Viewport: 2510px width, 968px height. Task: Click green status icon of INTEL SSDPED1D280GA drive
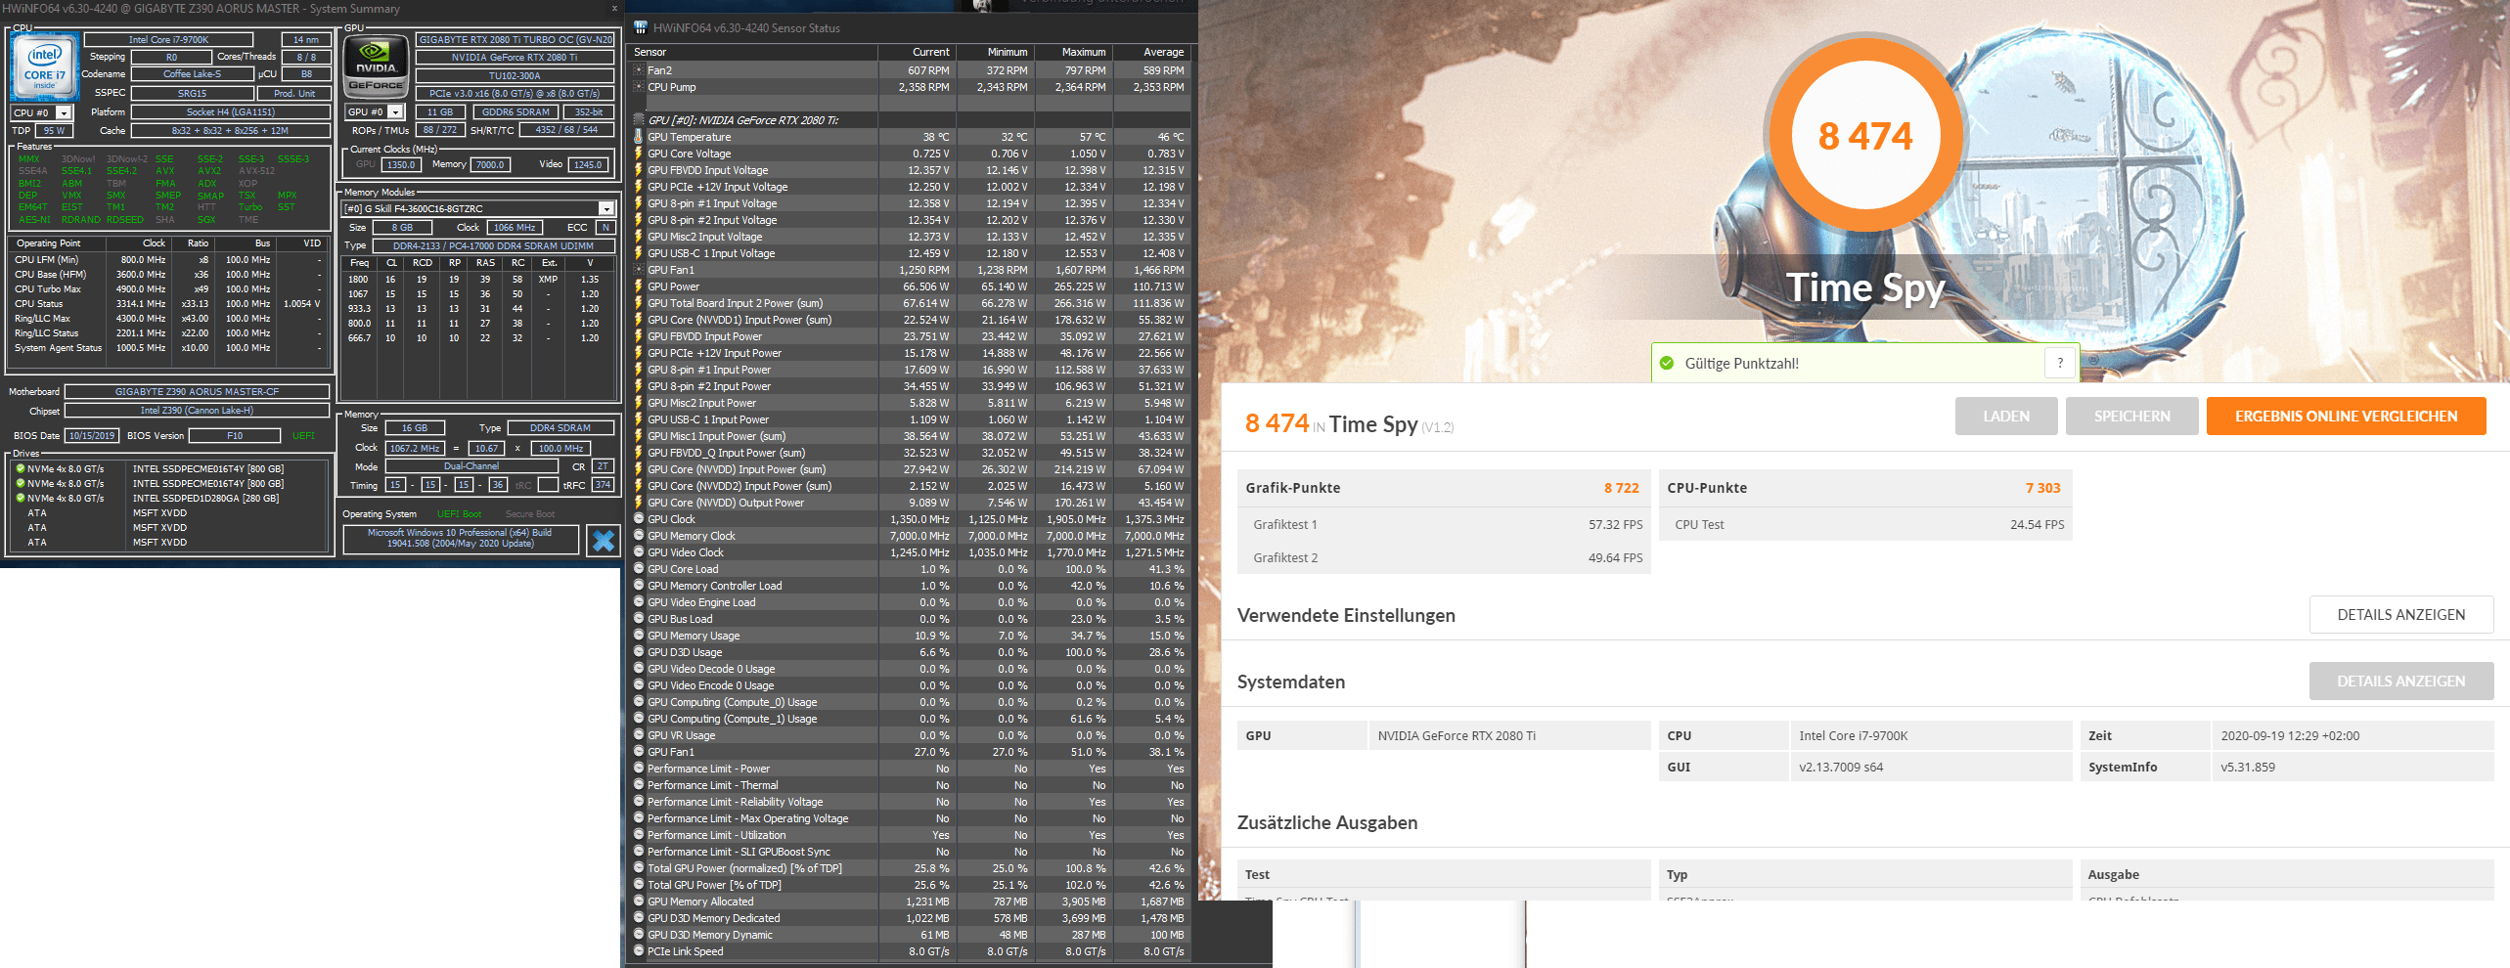[21, 498]
